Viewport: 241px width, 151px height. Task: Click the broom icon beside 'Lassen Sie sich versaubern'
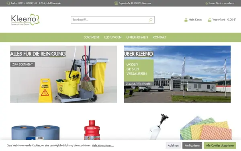(x=207, y=3)
